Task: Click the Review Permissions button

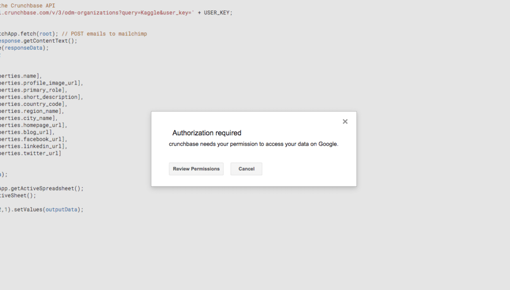Action: tap(196, 169)
